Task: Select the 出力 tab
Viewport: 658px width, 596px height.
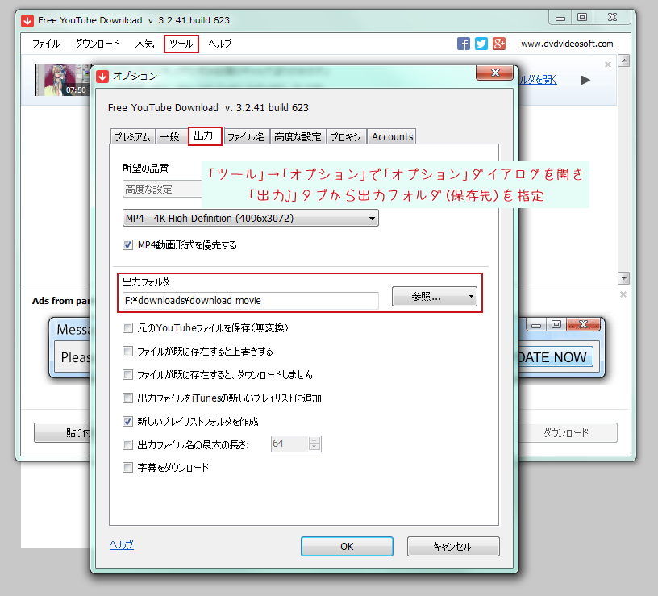Action: point(204,136)
